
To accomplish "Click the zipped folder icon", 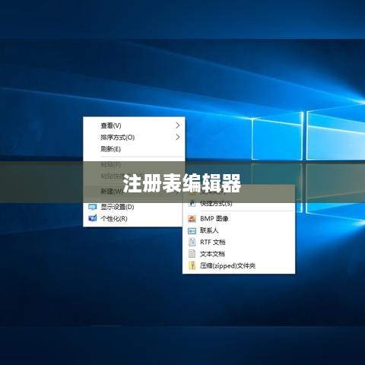I will (192, 265).
